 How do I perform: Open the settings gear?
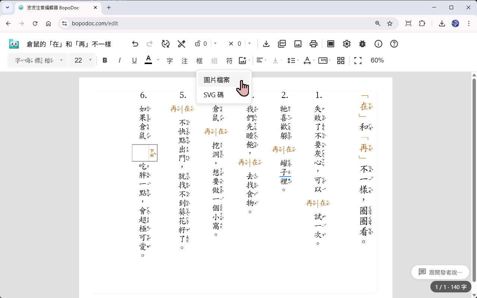click(x=347, y=44)
